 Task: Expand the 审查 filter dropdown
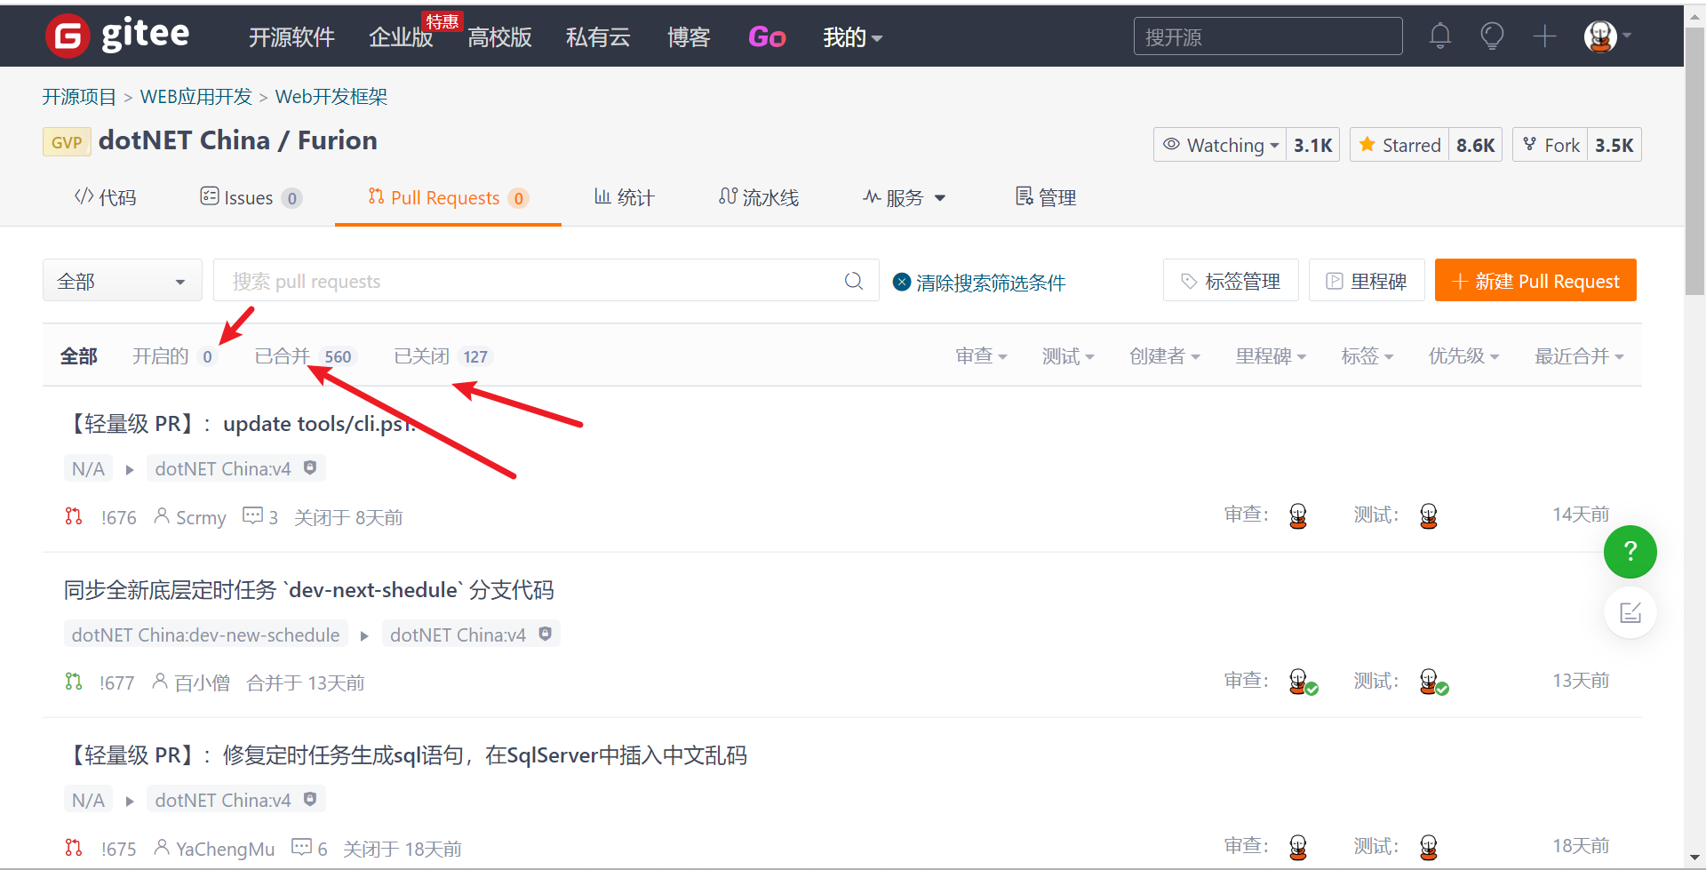coord(981,356)
